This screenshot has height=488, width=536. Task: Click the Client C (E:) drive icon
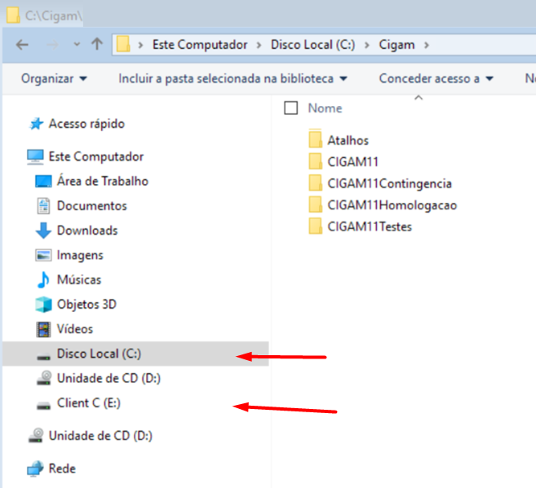43,406
